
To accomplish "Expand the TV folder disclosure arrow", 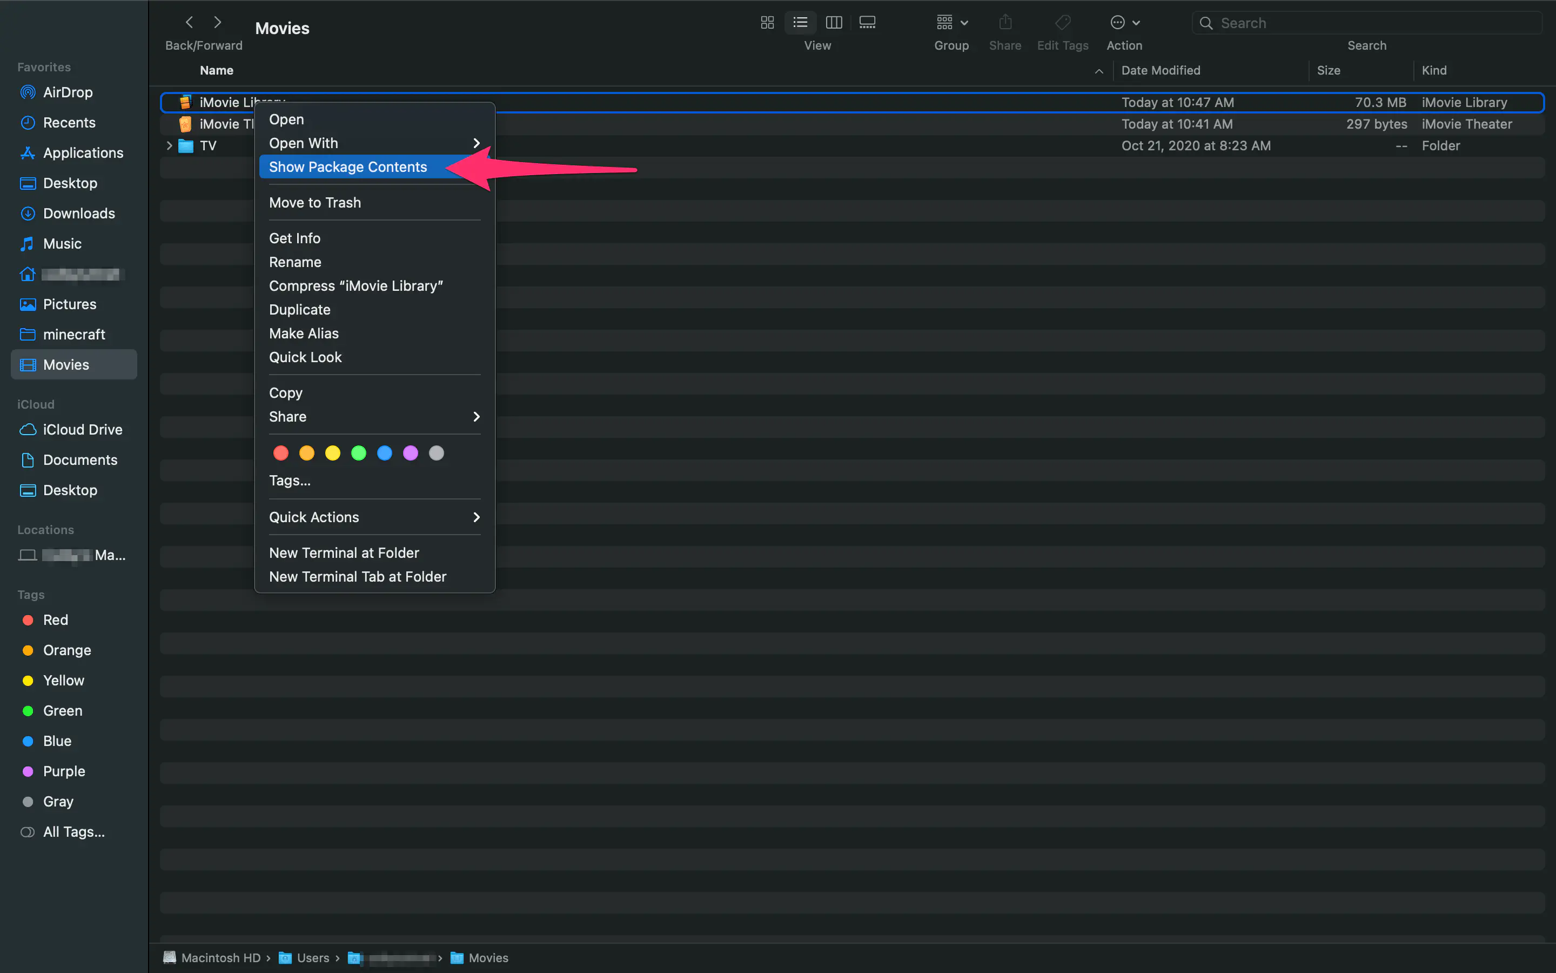I will click(169, 146).
